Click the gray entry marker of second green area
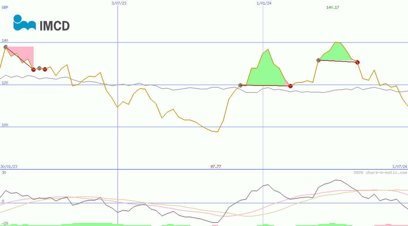This screenshot has width=408, height=226. pyautogui.click(x=318, y=60)
